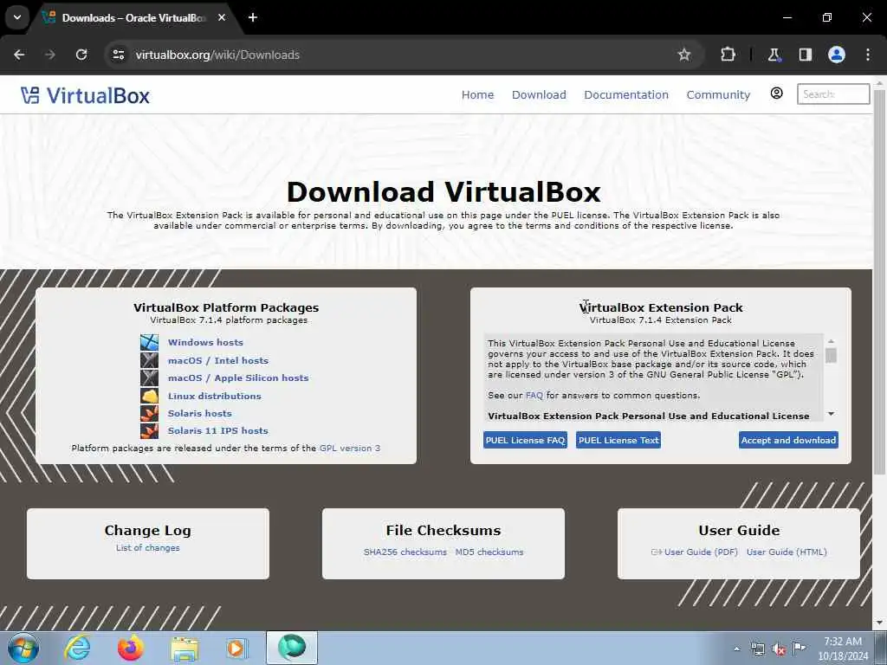Open the Documentation menu item
This screenshot has height=665, width=887.
point(626,95)
